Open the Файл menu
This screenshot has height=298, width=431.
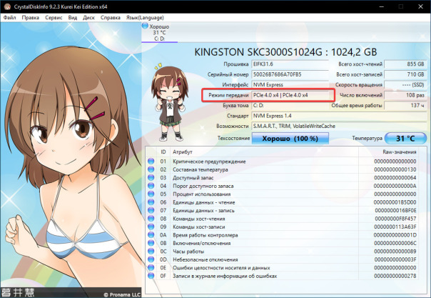coord(10,16)
